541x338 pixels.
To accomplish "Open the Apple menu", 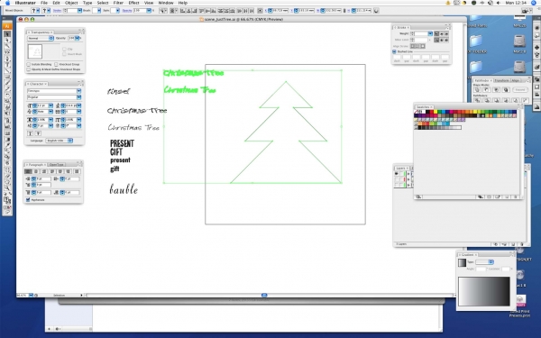I will [x=7, y=3].
